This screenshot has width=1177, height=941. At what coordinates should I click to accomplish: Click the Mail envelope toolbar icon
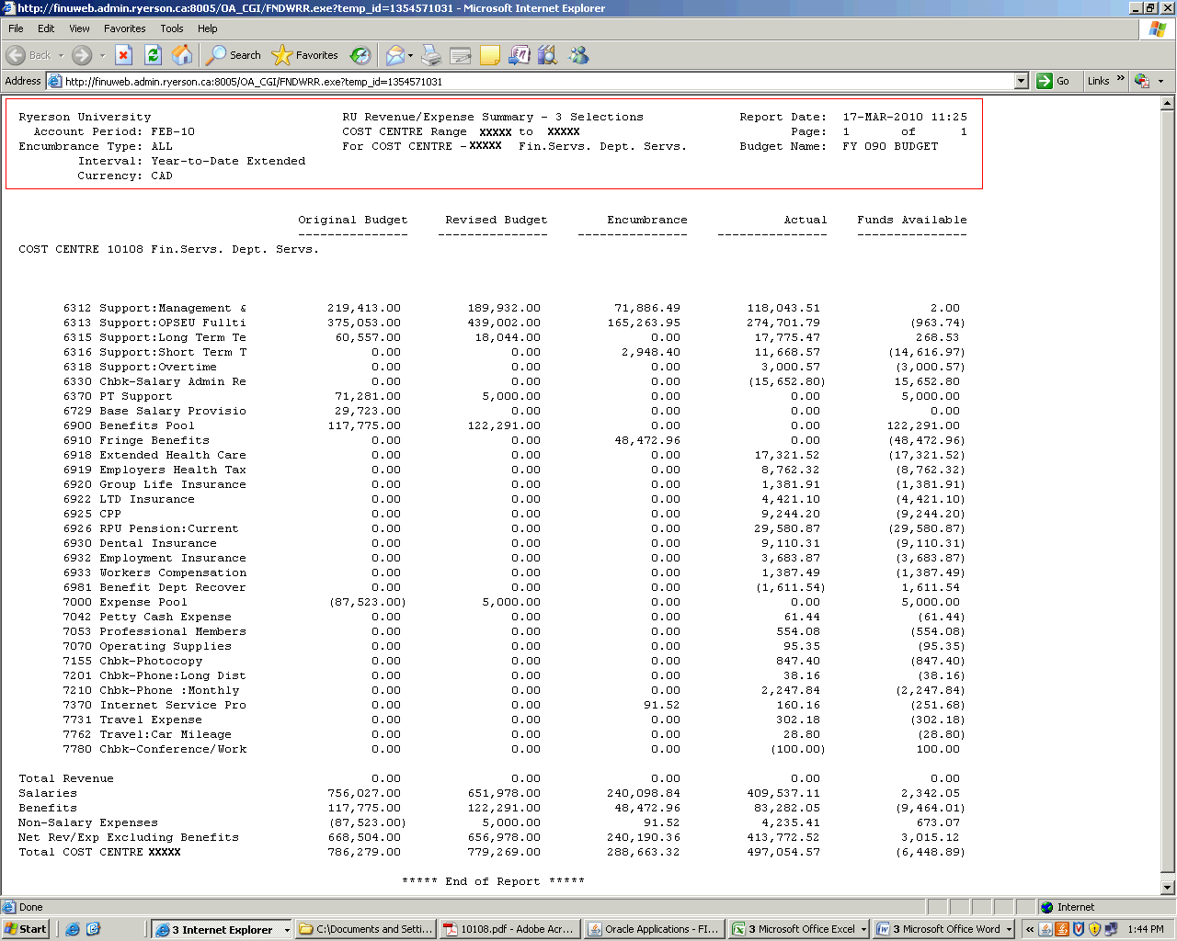click(x=394, y=55)
